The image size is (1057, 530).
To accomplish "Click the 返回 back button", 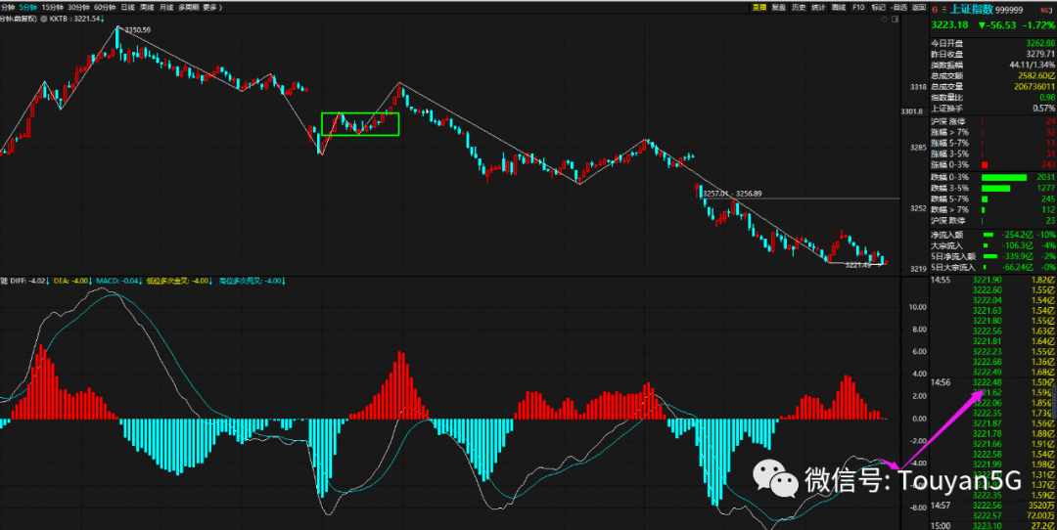I will (918, 7).
